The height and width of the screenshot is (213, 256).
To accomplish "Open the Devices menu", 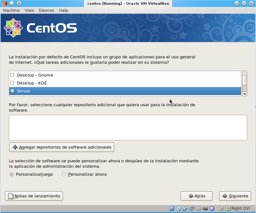I will [x=46, y=11].
